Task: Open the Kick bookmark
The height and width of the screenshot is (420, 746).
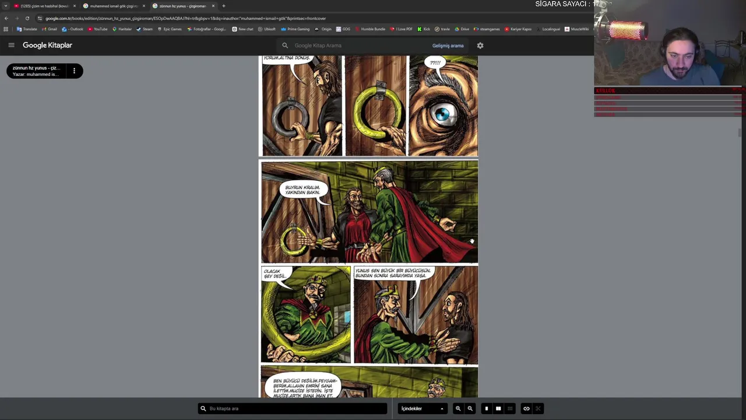Action: tap(424, 29)
